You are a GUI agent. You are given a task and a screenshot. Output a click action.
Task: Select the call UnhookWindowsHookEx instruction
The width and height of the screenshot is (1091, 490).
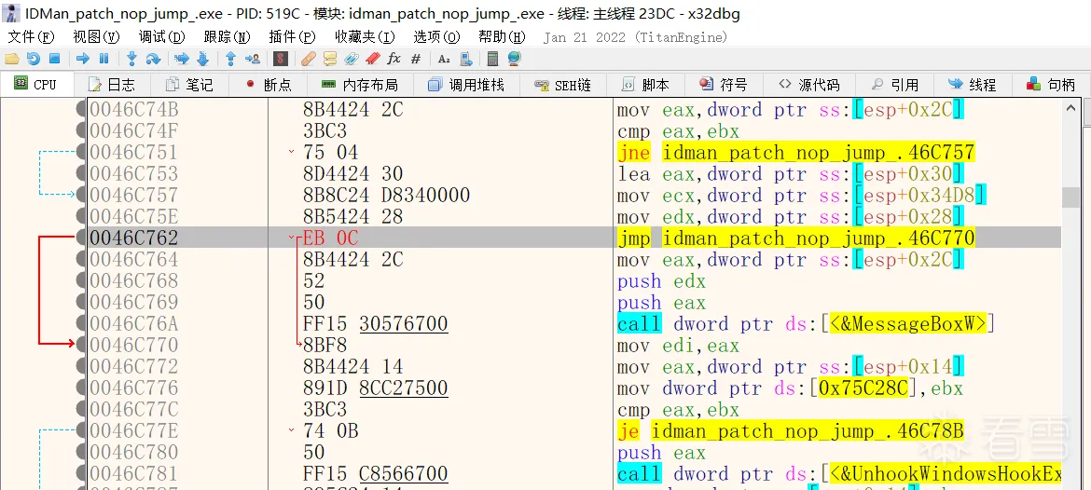point(839,474)
